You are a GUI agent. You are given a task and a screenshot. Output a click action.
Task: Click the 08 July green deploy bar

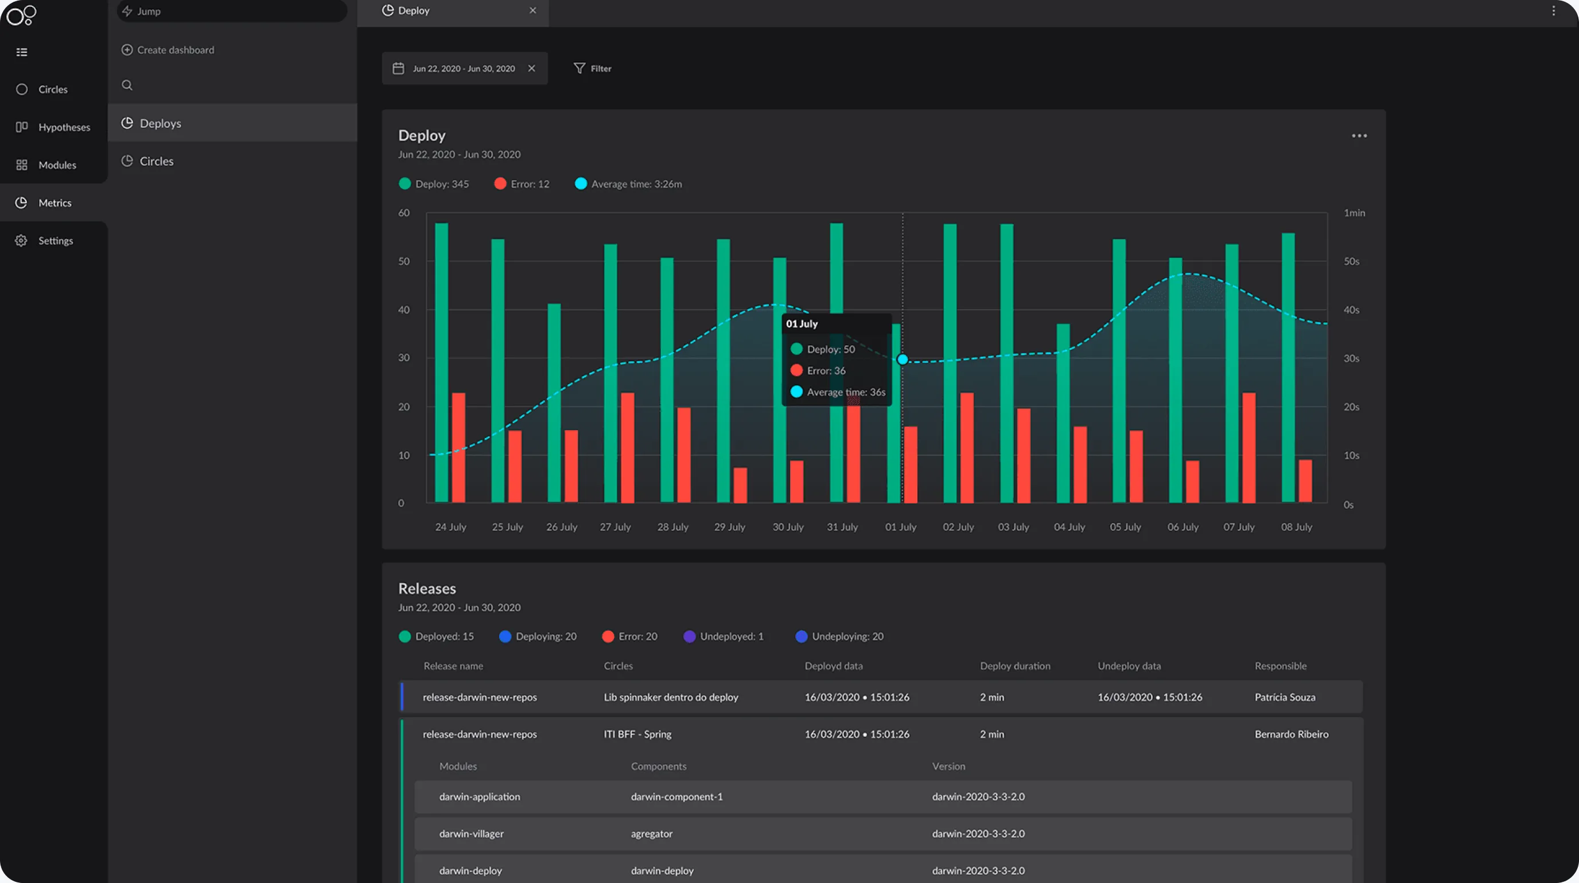coord(1288,368)
